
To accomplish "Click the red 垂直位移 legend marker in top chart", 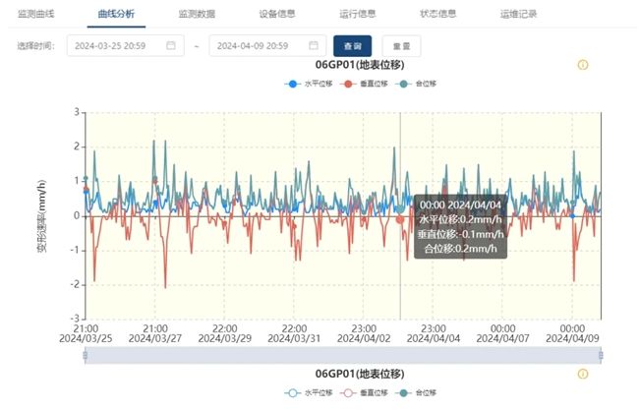I will (x=349, y=84).
